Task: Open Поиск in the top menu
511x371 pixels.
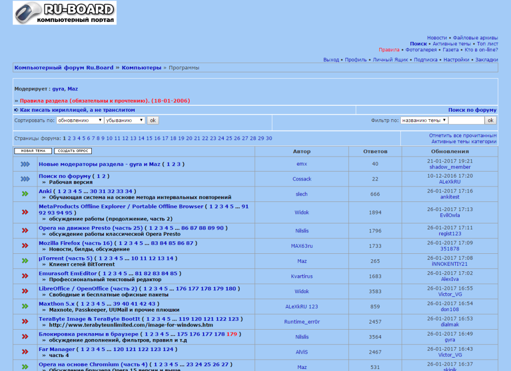Action: click(x=418, y=44)
